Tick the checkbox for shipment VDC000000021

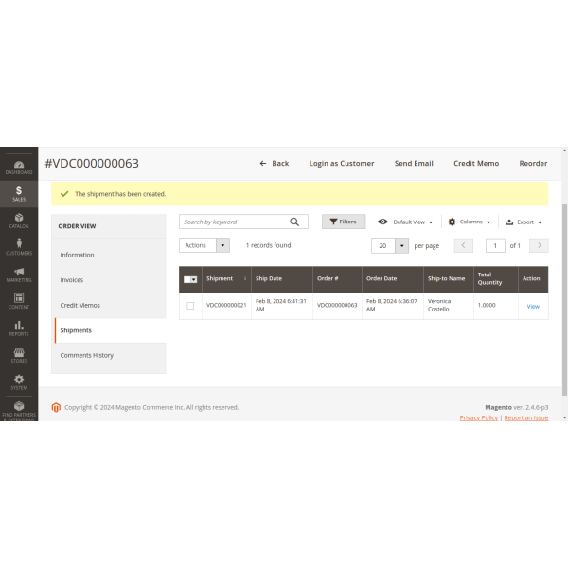(x=190, y=306)
